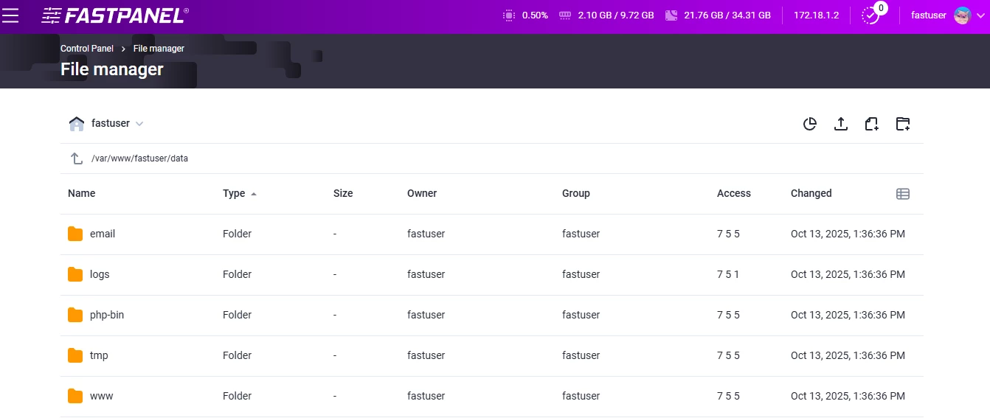Click the php-bin folder icon
The height and width of the screenshot is (418, 990).
pyautogui.click(x=75, y=315)
